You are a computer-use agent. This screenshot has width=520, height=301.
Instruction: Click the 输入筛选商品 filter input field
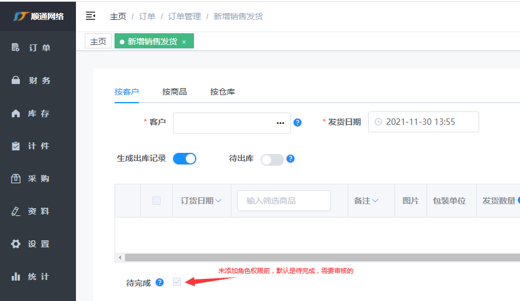[284, 201]
